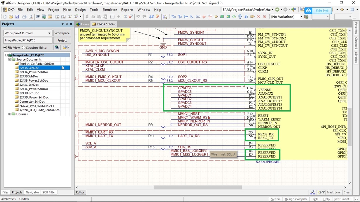Collapse the Source Documents folder
Viewport: 360px width, 202px height.
point(10,59)
